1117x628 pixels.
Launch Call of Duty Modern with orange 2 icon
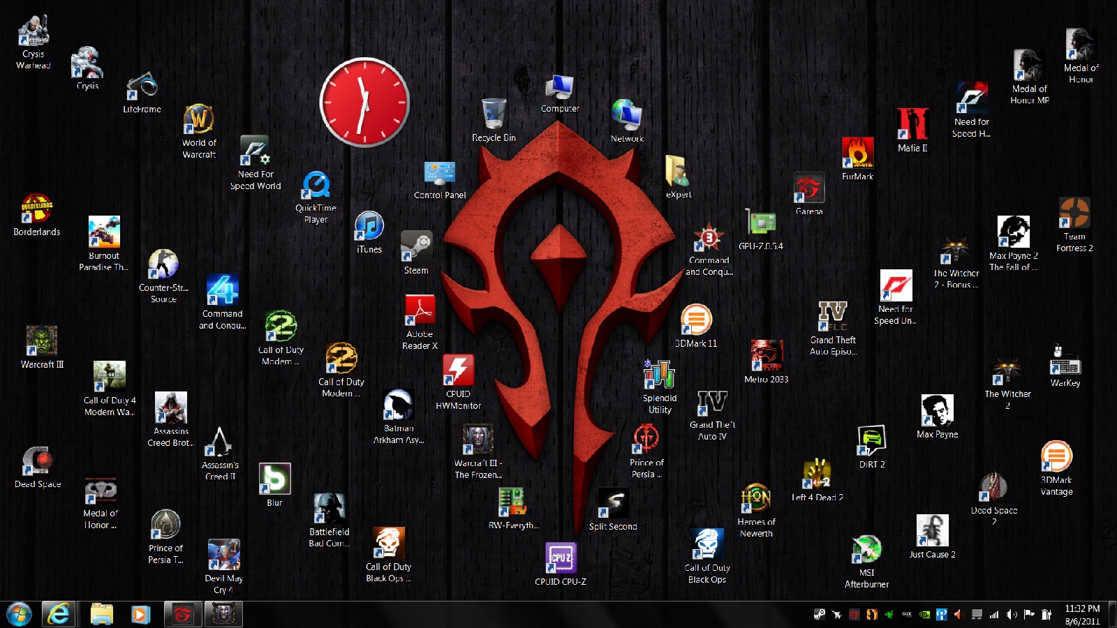(341, 371)
